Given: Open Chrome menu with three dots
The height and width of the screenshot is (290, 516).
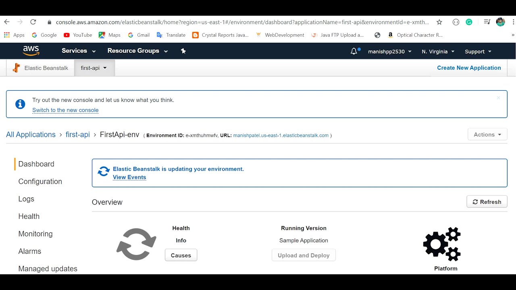Looking at the screenshot, I should (x=513, y=22).
